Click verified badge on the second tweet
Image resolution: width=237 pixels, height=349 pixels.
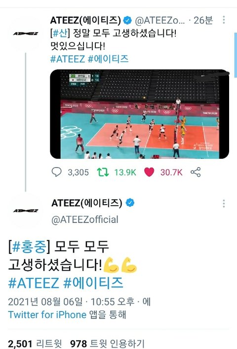(x=130, y=203)
